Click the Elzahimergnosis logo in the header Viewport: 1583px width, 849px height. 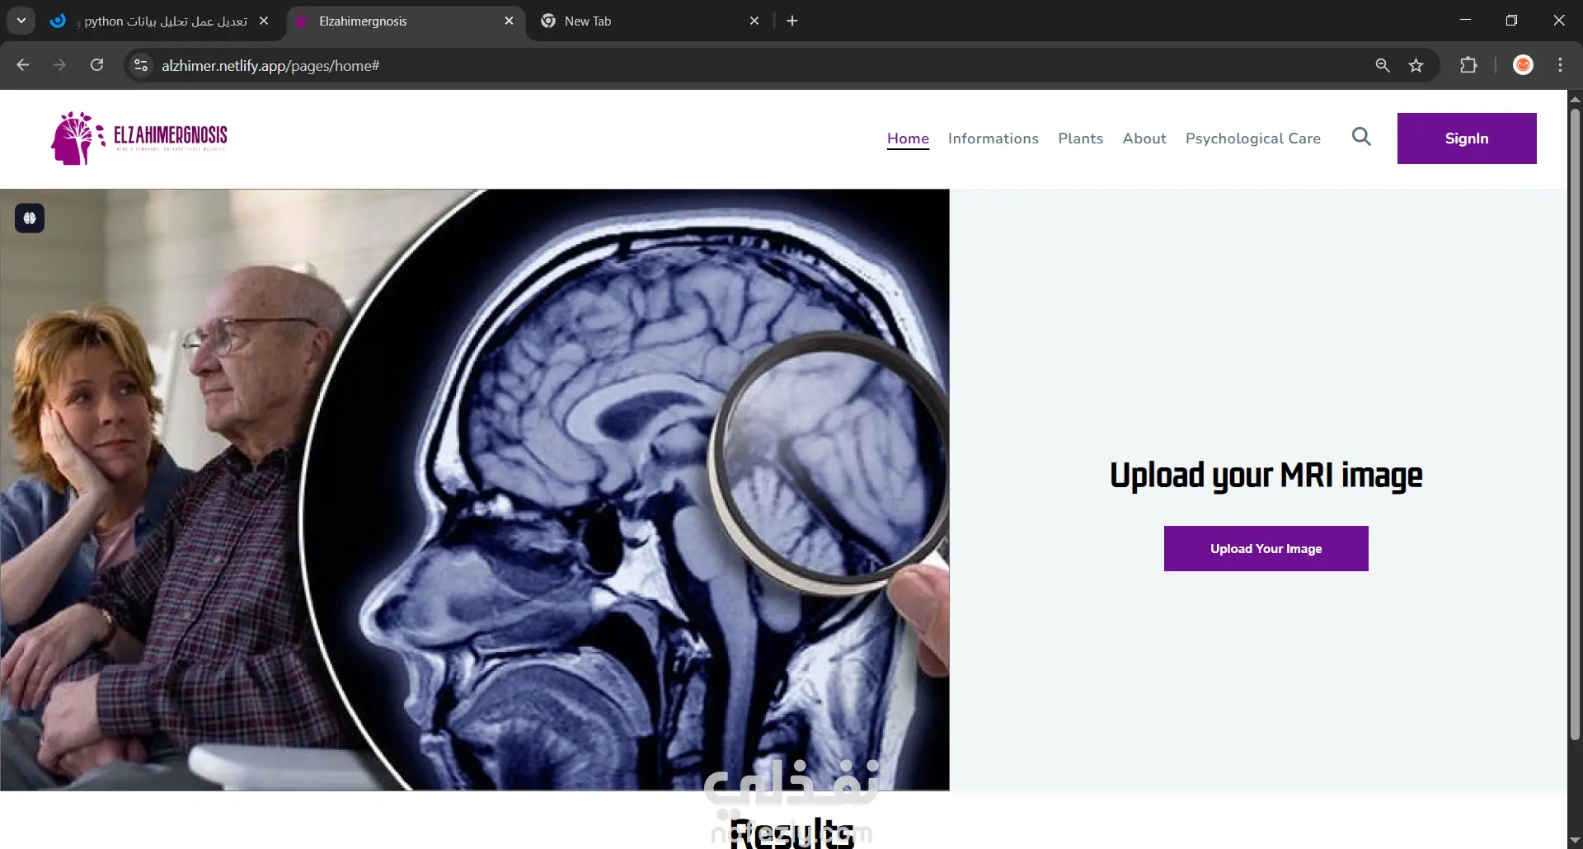(139, 138)
